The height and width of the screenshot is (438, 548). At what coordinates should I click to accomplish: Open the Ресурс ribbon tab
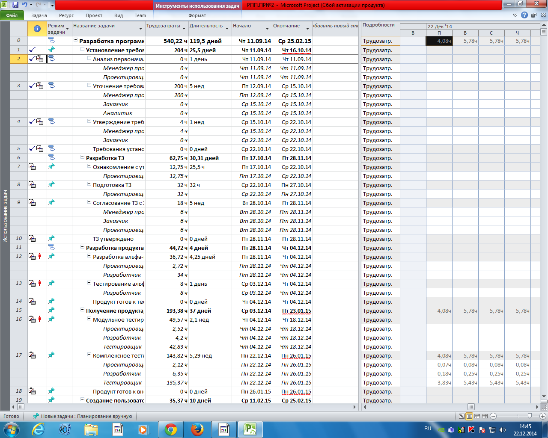click(x=66, y=15)
